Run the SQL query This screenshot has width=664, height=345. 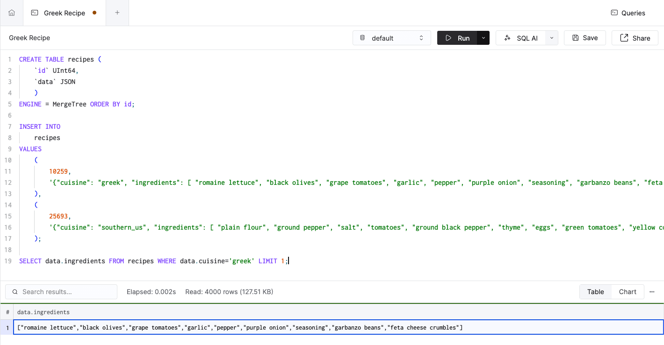[457, 38]
